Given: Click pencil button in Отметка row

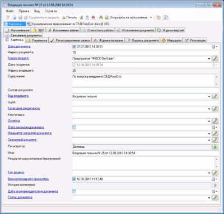Looking at the screenshot, I should pos(215,121).
